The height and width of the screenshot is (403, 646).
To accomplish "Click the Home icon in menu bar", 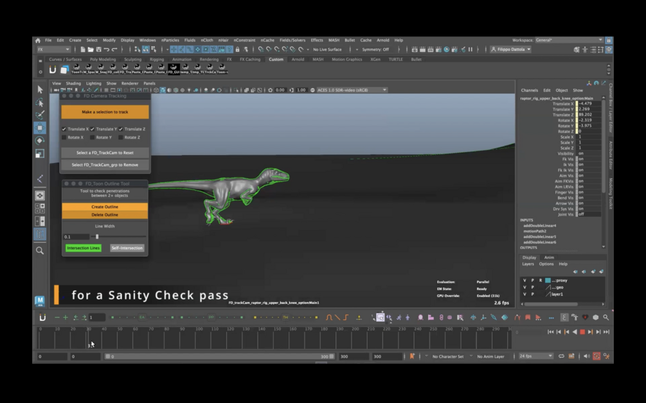I will [x=38, y=40].
